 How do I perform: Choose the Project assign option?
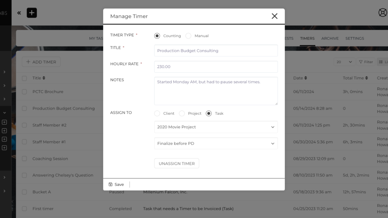click(x=182, y=114)
